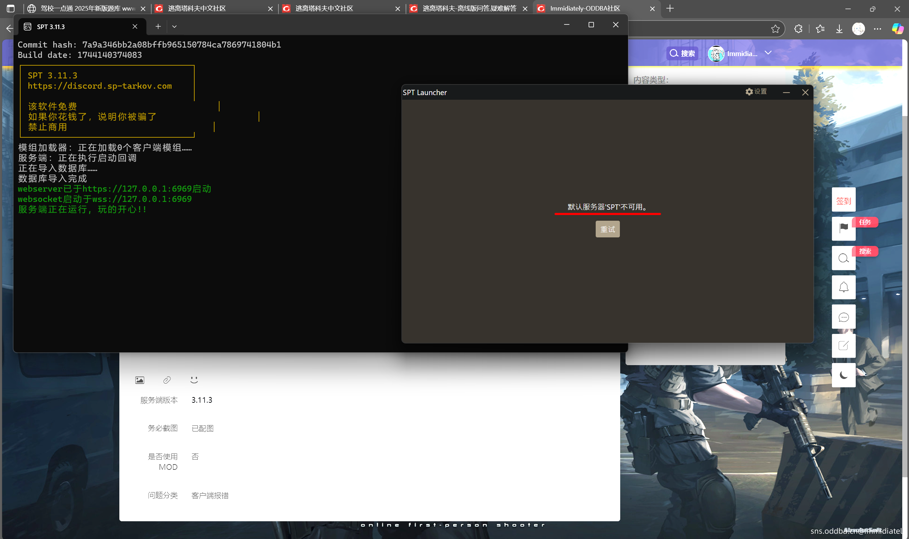The width and height of the screenshot is (909, 539).
Task: Click browser back arrow
Action: [10, 29]
